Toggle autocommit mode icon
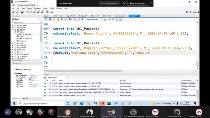The width and height of the screenshot is (210, 118). (x=82, y=20)
